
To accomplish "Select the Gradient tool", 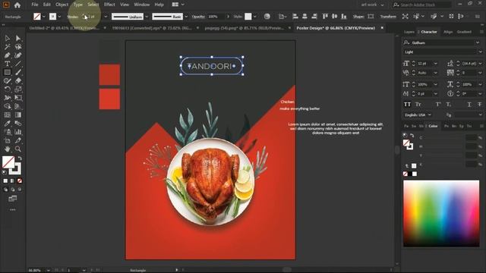I will [x=18, y=115].
